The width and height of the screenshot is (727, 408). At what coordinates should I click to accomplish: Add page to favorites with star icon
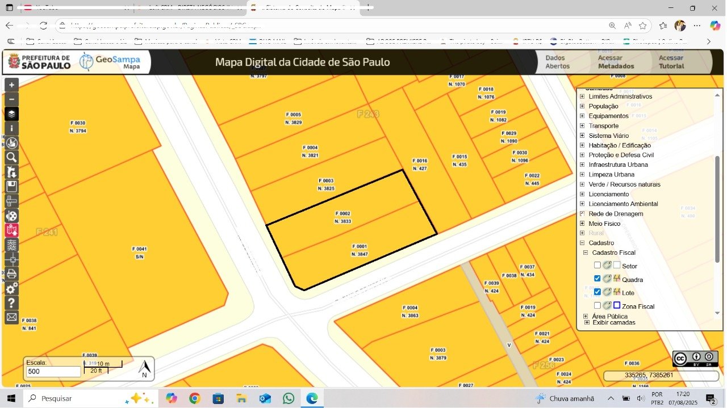click(x=642, y=26)
